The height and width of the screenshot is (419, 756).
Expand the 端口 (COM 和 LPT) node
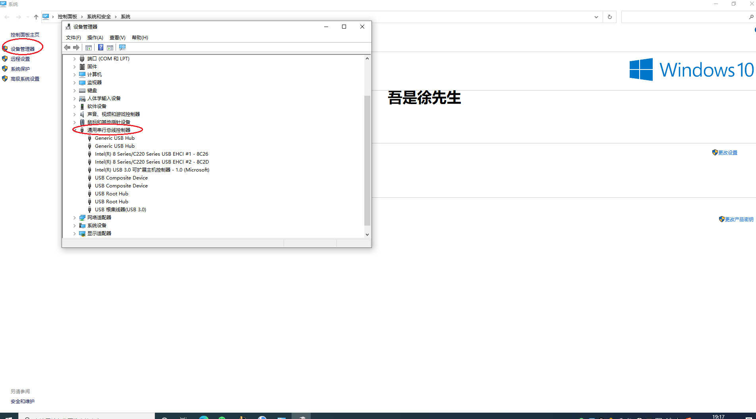click(74, 59)
